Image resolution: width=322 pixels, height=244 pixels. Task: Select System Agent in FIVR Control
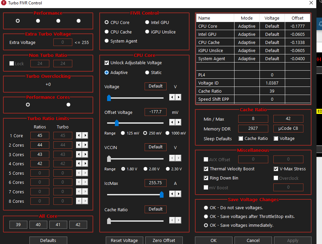pos(106,41)
